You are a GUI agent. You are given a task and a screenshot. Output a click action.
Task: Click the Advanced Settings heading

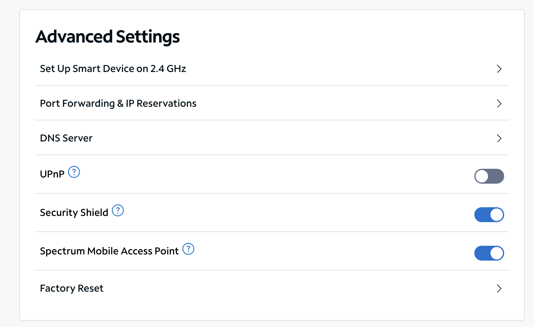click(108, 37)
